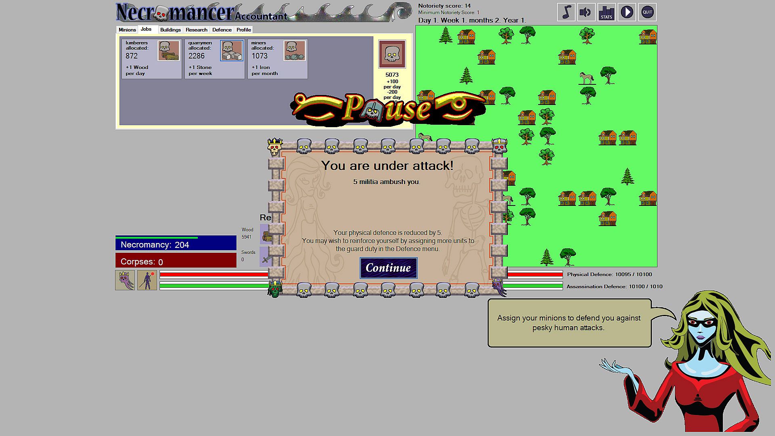Switch to the Defence tab
Screen dimensions: 775x436
(x=222, y=30)
